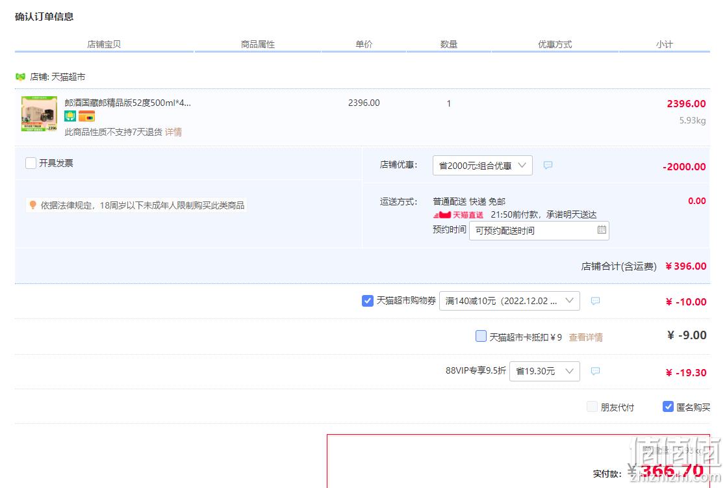Image resolution: width=727 pixels, height=488 pixels.
Task: Check the 开具发票 invoice checkbox
Action: pyautogui.click(x=31, y=163)
